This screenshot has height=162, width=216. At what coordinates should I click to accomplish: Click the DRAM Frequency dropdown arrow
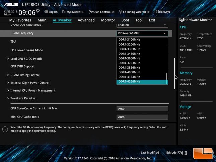pyautogui.click(x=165, y=33)
